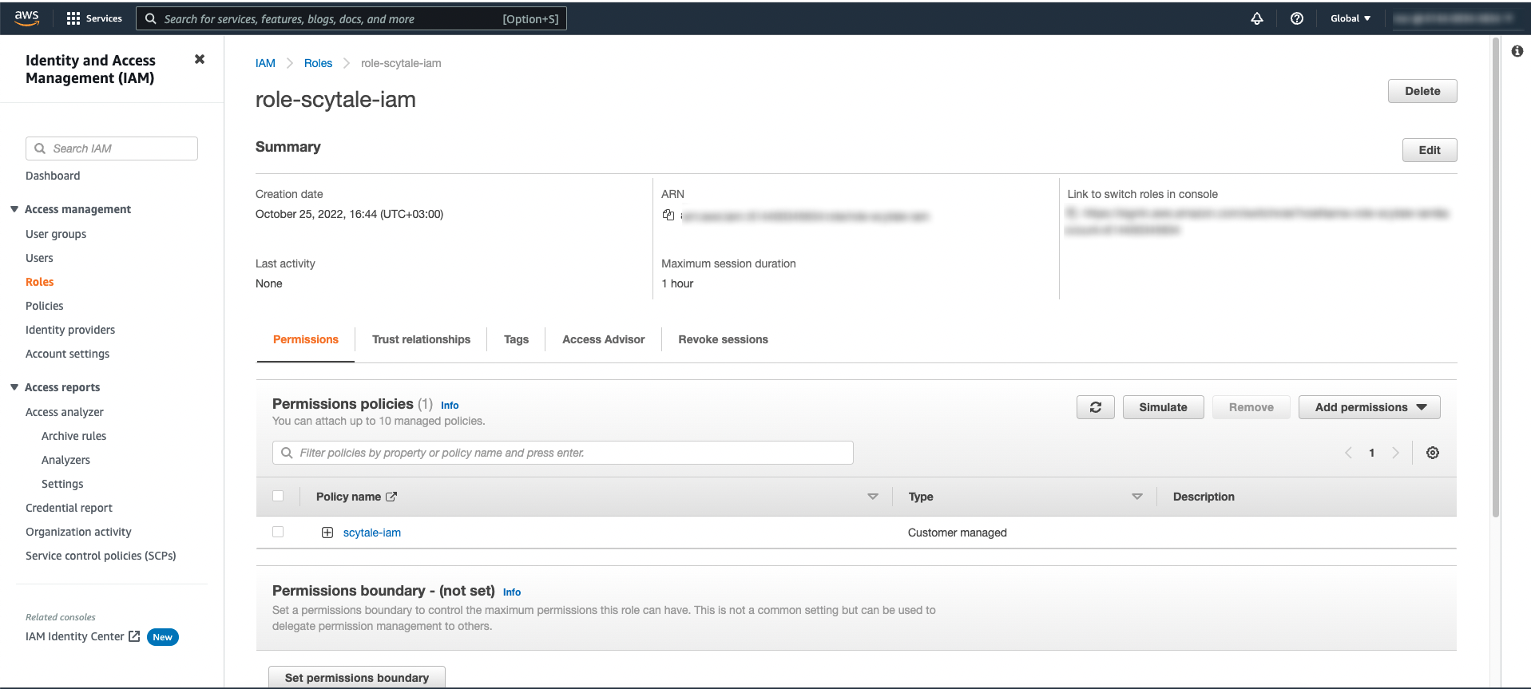Collapse the Access management section

(14, 209)
